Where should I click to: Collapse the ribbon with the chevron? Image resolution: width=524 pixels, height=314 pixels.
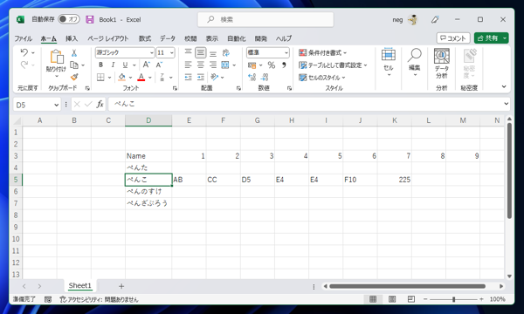504,86
